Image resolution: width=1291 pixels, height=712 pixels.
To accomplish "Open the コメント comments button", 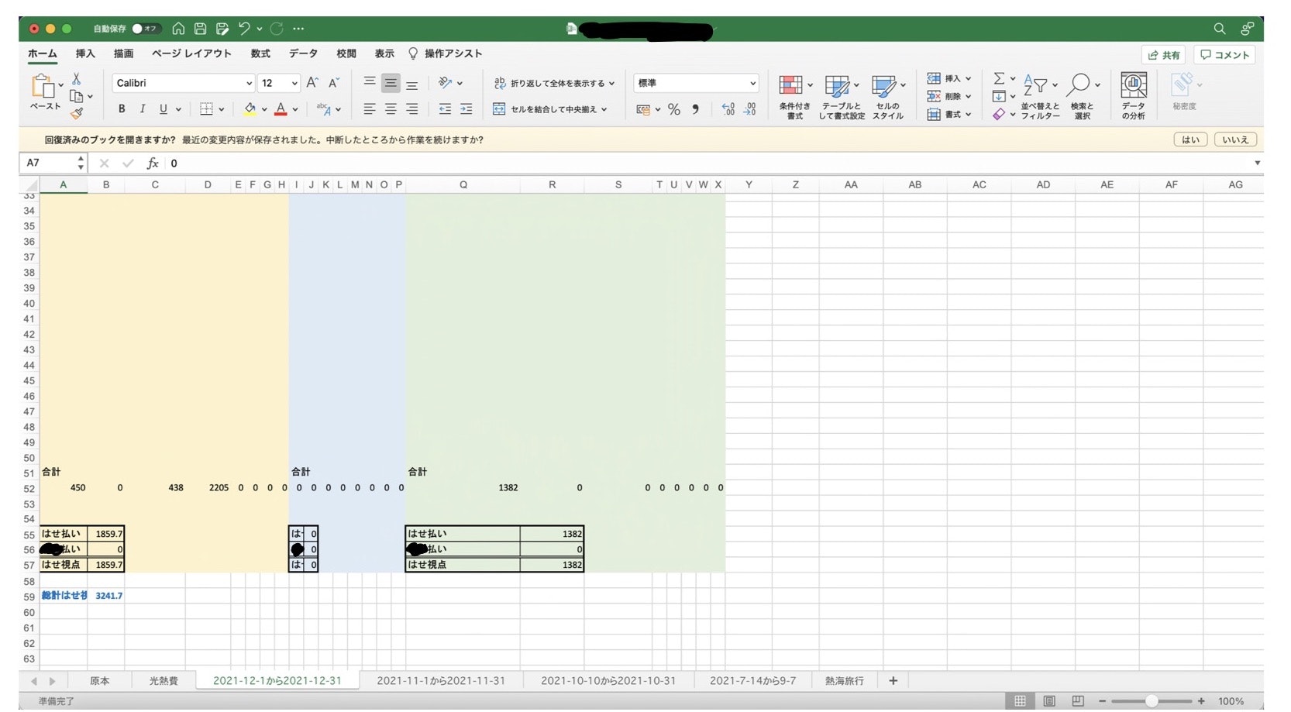I will 1224,55.
